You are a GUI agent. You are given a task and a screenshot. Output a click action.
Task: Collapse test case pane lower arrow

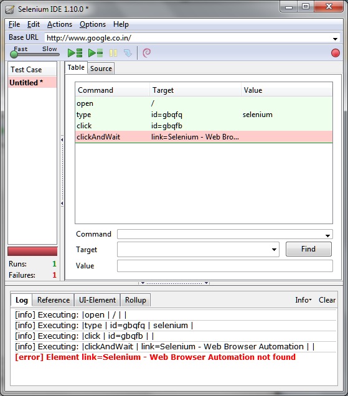(x=62, y=204)
